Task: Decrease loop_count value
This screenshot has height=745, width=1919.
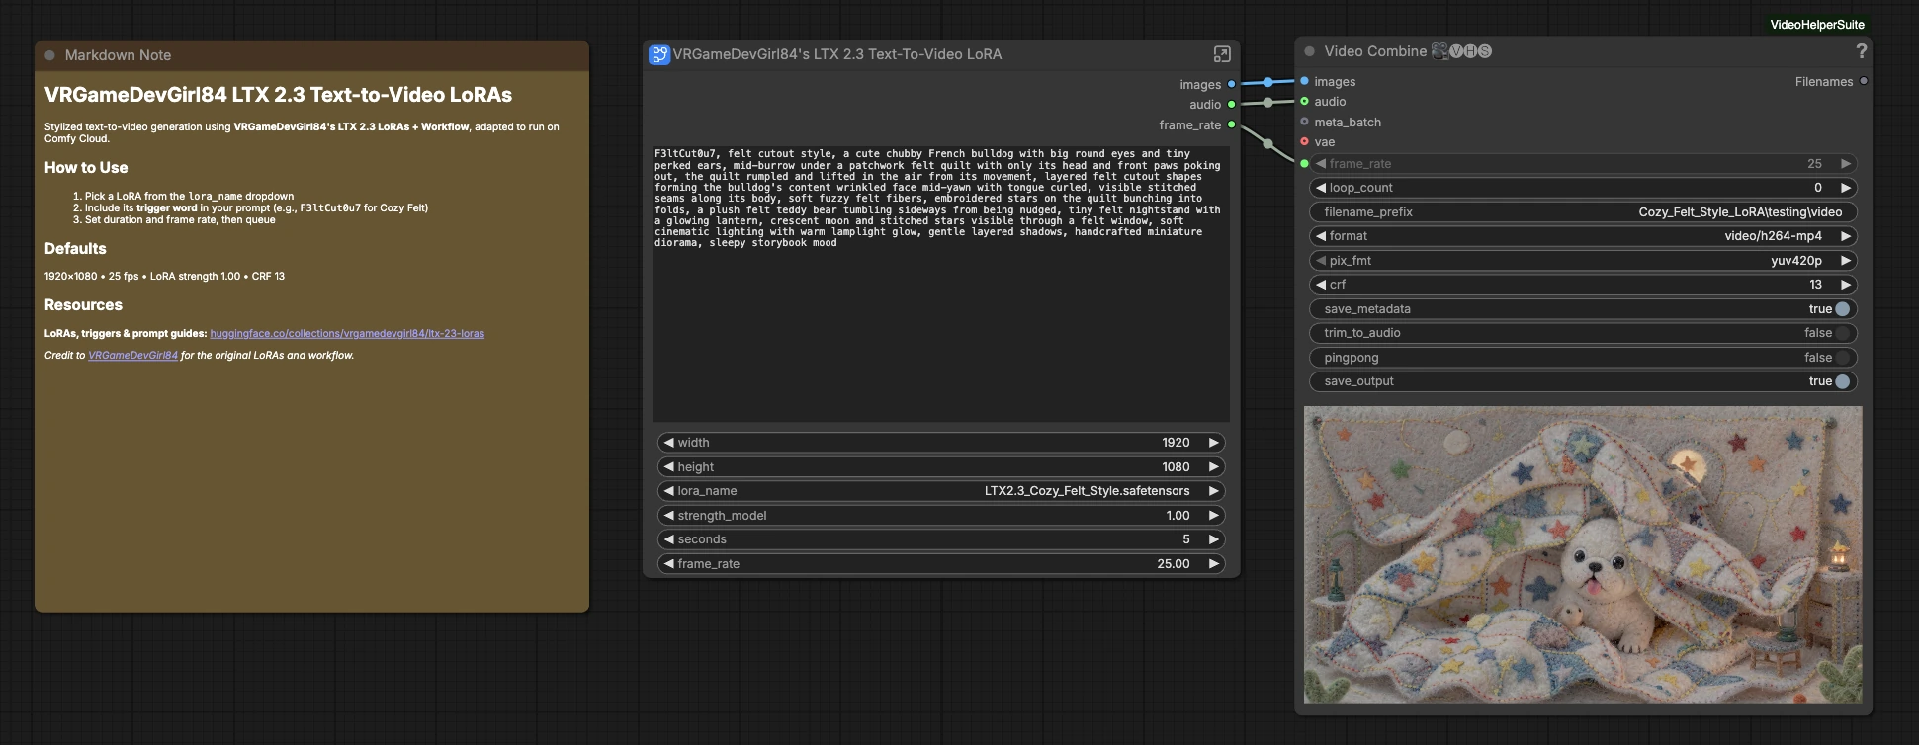Action: click(1321, 188)
